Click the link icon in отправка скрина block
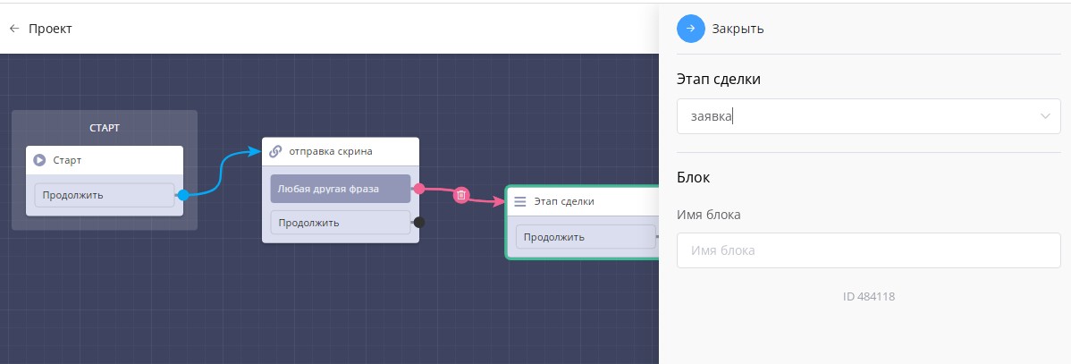The height and width of the screenshot is (364, 1071). (275, 151)
